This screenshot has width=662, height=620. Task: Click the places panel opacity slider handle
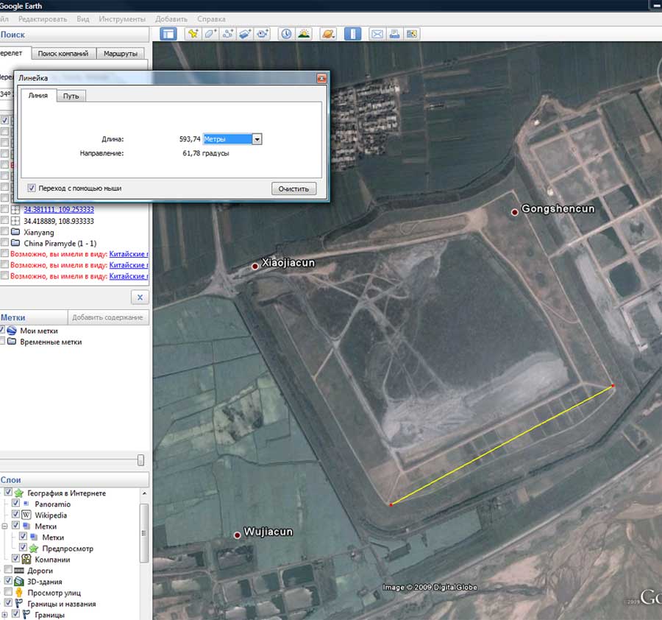pos(140,460)
